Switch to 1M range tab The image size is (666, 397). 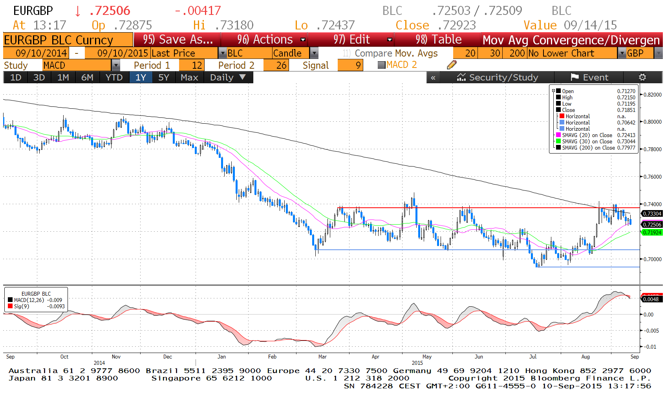coord(63,77)
